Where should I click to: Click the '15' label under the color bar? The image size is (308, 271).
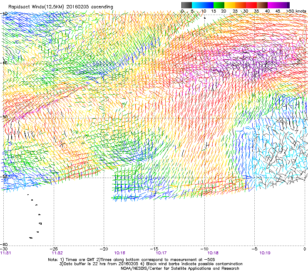(x=214, y=11)
